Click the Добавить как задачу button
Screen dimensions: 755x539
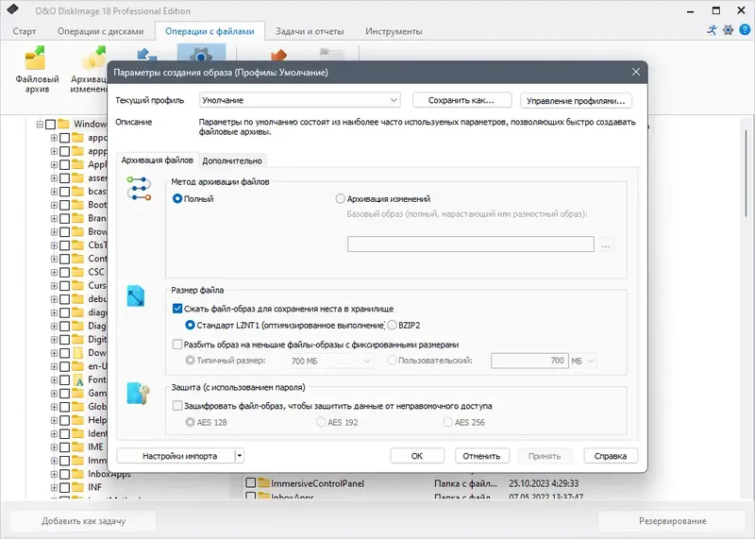coord(83,521)
